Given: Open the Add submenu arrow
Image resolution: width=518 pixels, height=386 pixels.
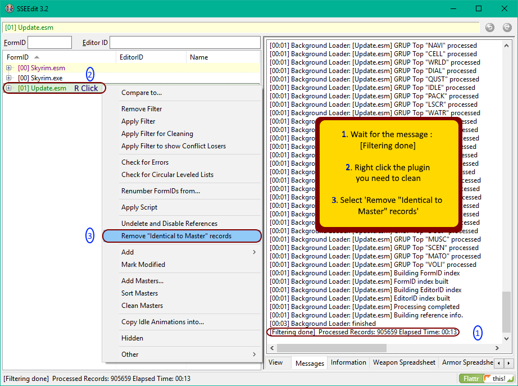Looking at the screenshot, I should point(254,252).
